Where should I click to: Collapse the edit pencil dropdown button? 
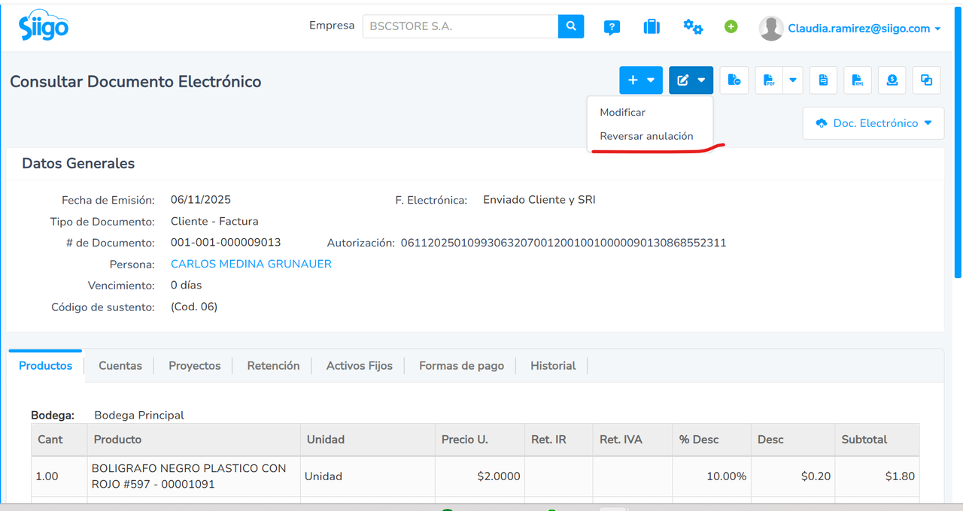tap(691, 80)
